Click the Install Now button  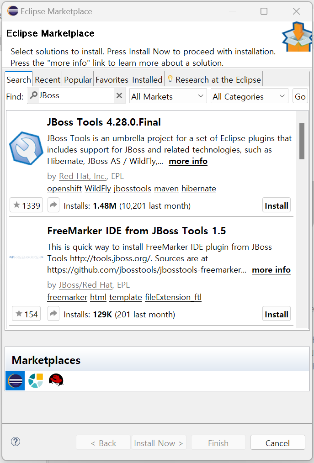pyautogui.click(x=159, y=442)
